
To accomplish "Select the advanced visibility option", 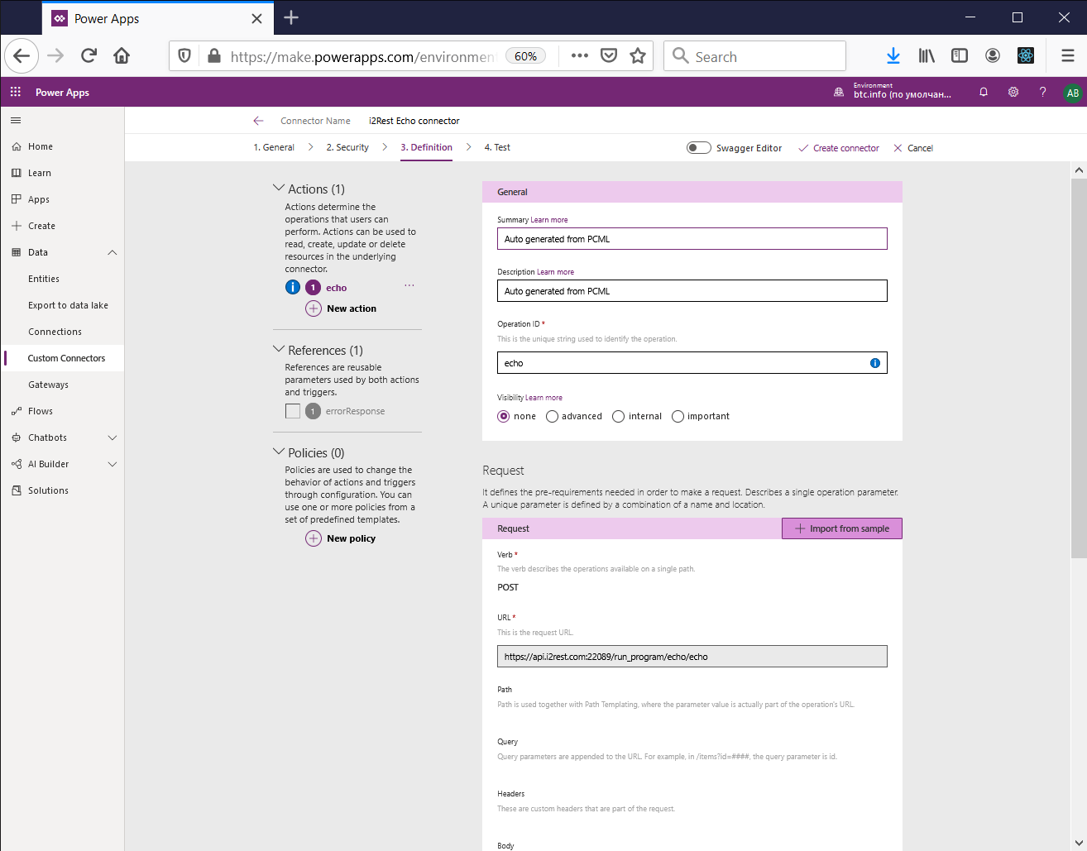I will 552,416.
